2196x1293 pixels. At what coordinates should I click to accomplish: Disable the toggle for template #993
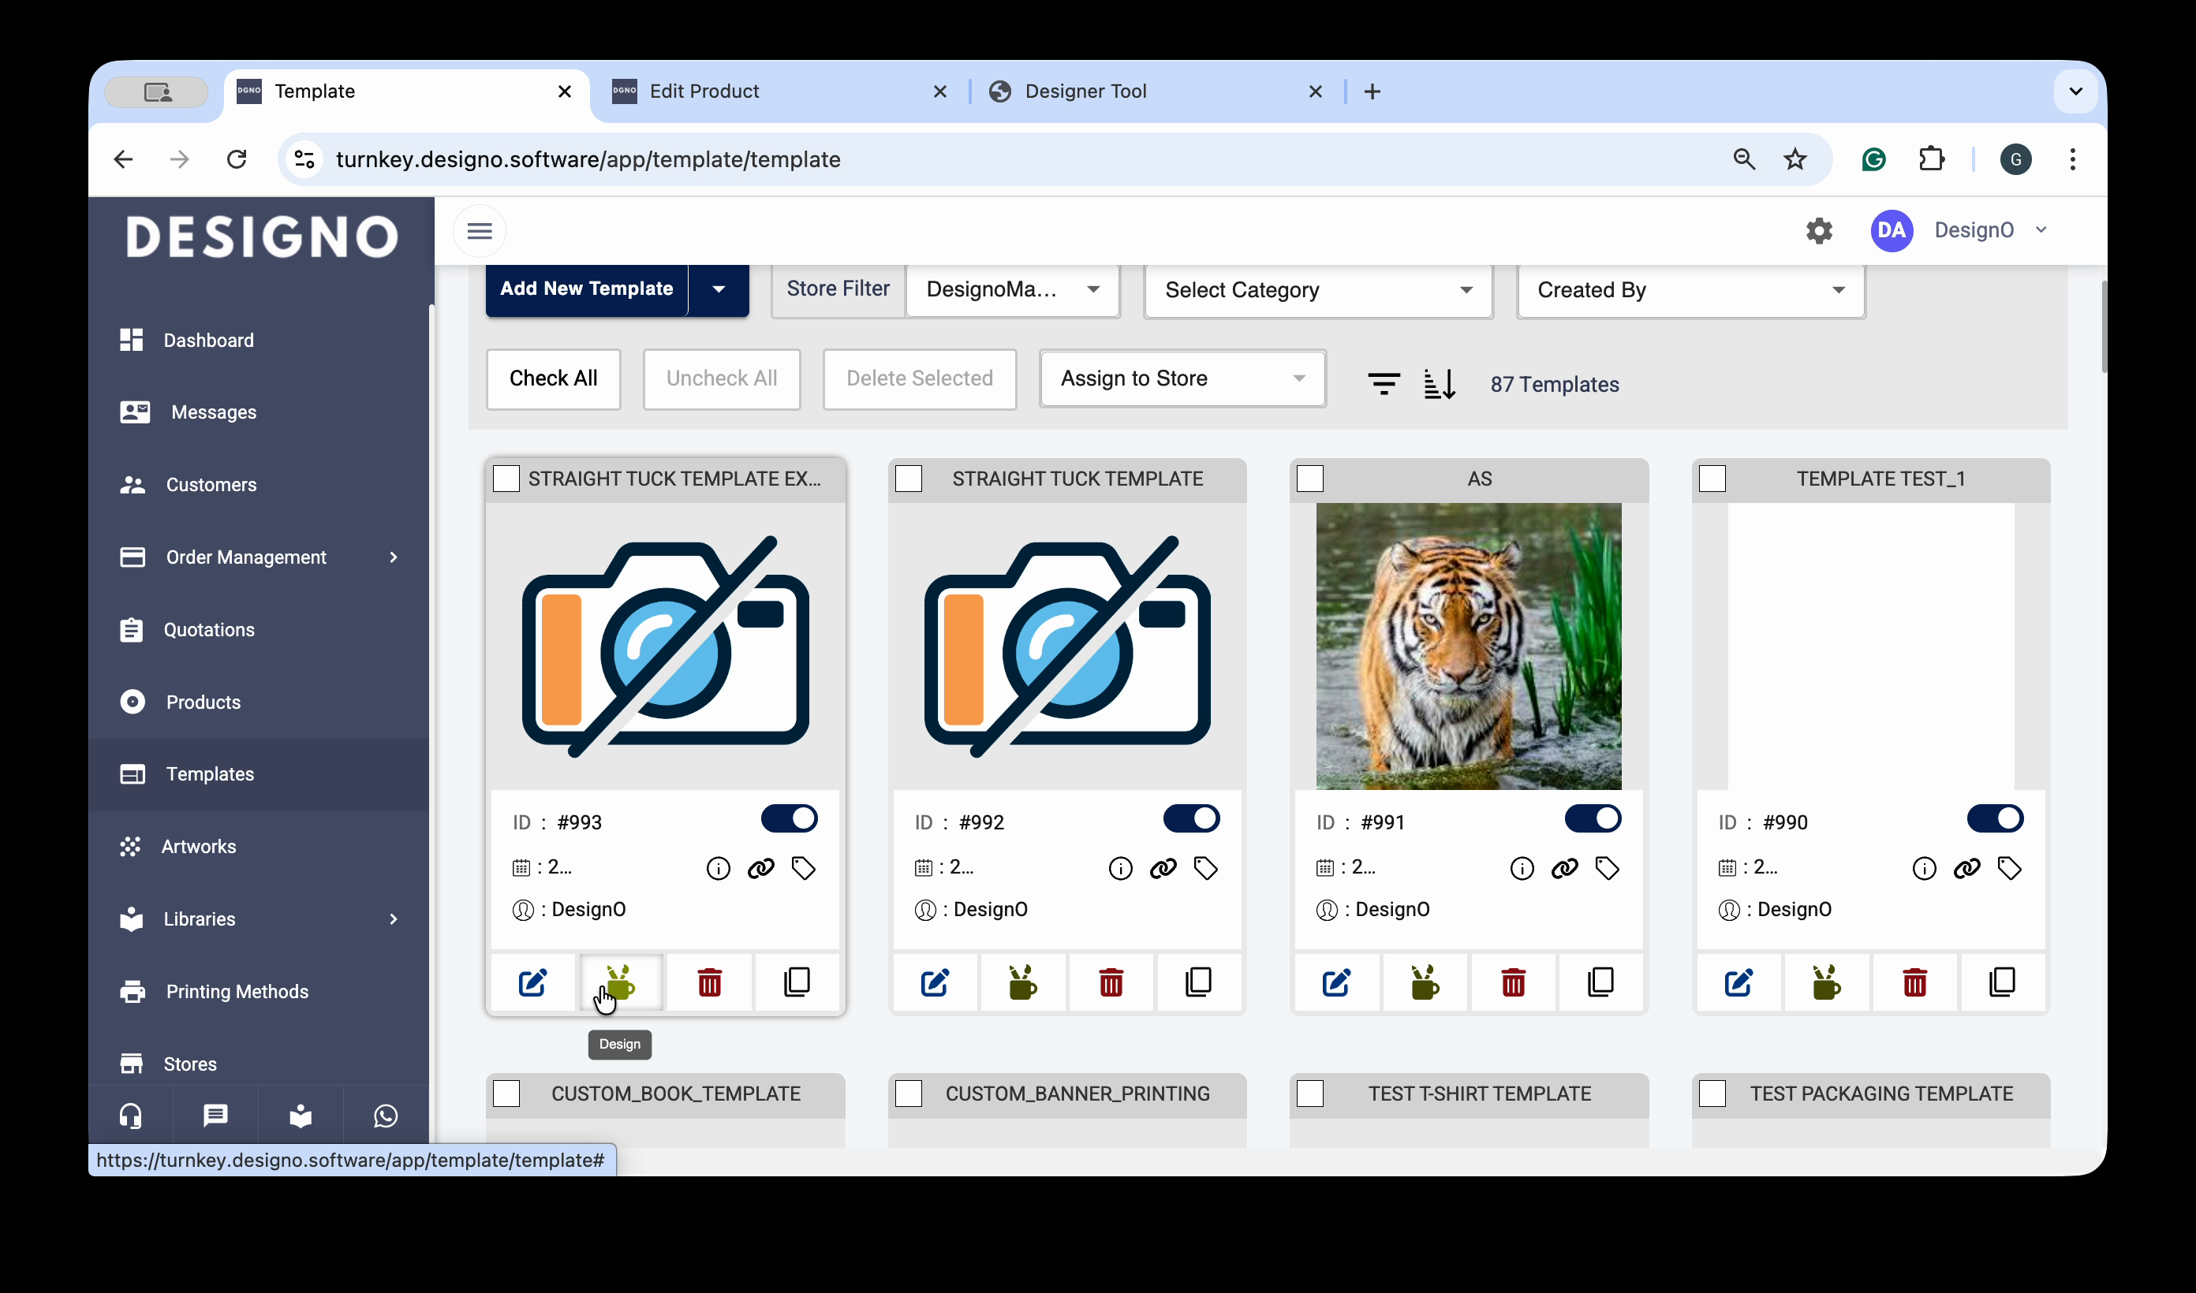click(789, 819)
